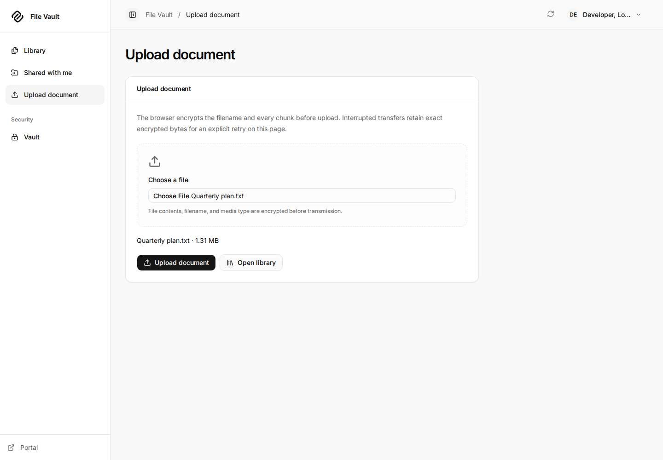Open the Vault security page
The height and width of the screenshot is (460, 663).
55,137
